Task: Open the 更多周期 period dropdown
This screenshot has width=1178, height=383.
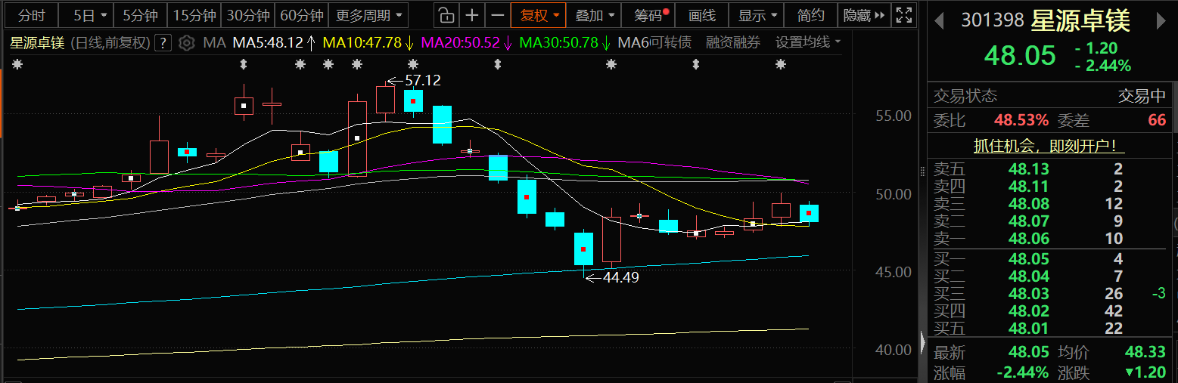Action: click(368, 15)
